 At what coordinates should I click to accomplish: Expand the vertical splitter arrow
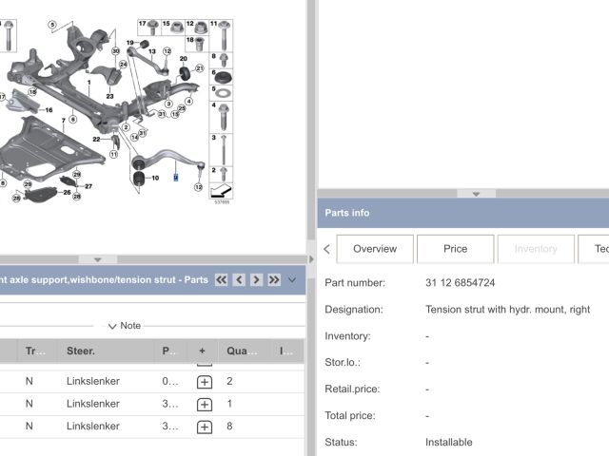pos(311,258)
